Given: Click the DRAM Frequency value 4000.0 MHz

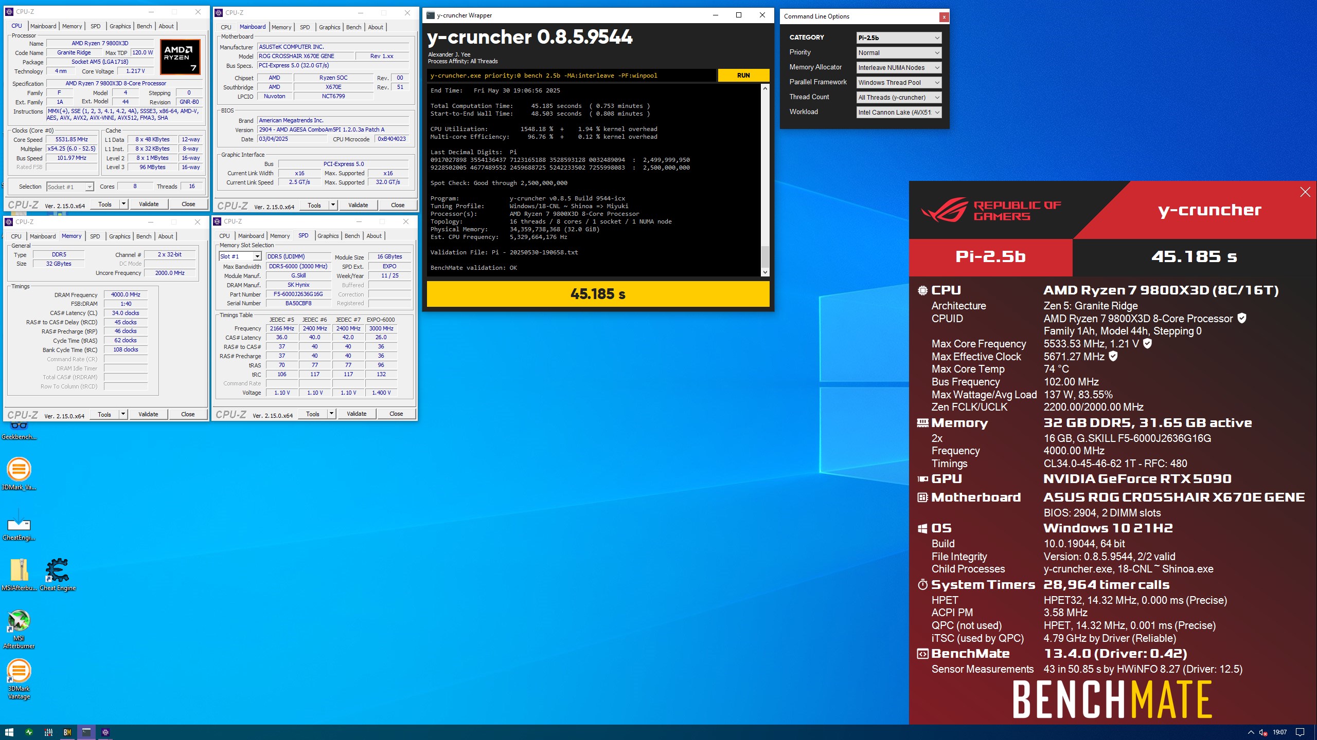Looking at the screenshot, I should [126, 295].
